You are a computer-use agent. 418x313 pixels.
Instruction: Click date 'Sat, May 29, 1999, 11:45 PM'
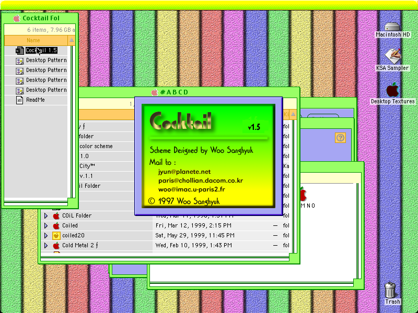195,235
